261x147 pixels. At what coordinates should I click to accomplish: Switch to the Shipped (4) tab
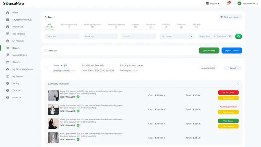pos(135,25)
